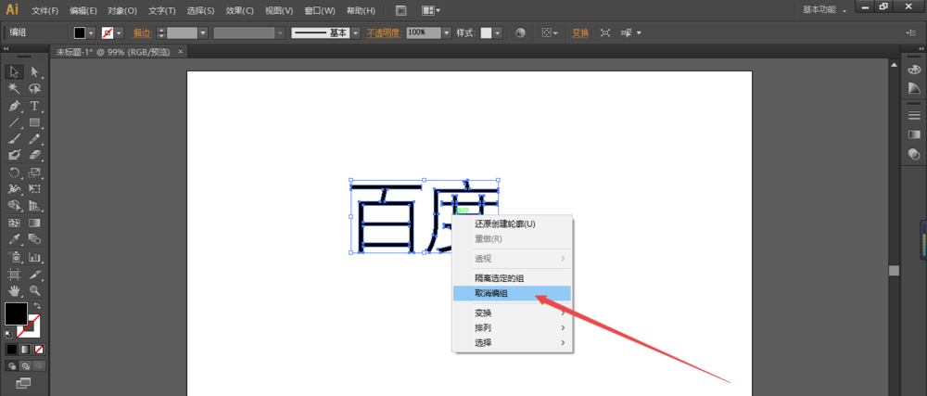Select the Column Graph tool
927x396 pixels.
pyautogui.click(x=35, y=257)
